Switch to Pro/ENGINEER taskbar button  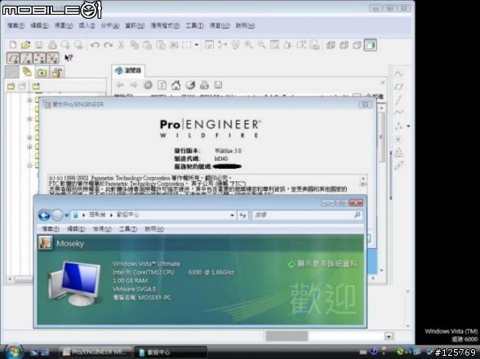(x=96, y=352)
